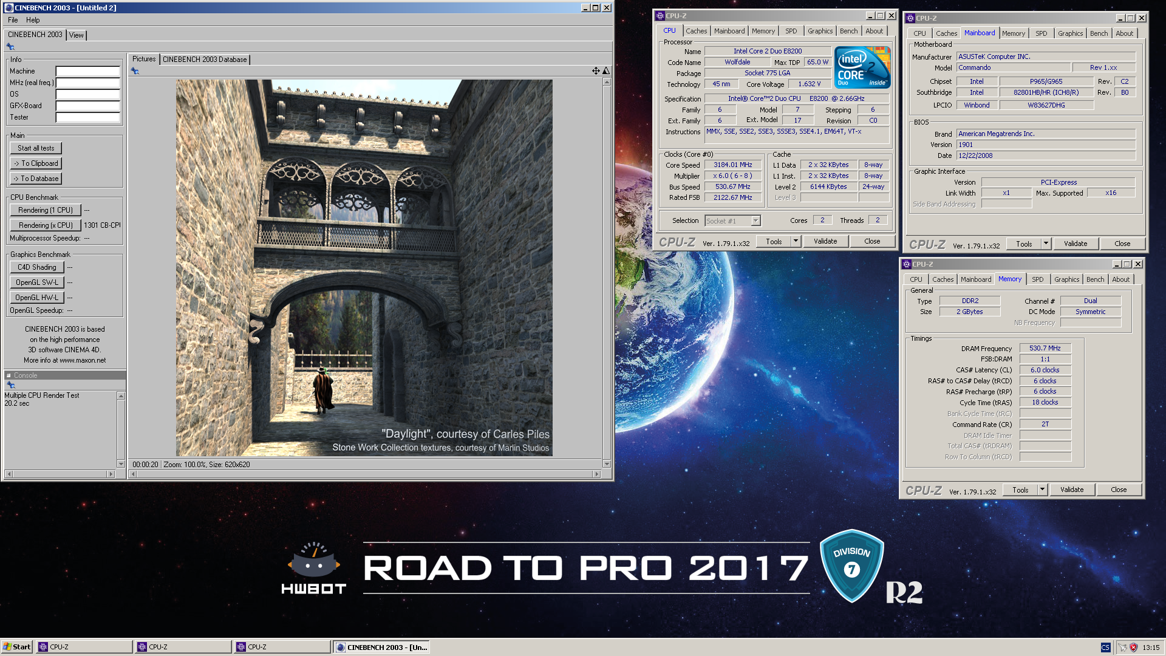Screen dimensions: 1166x656
Task: Click Validate in CPU-Z processor window
Action: (x=825, y=241)
